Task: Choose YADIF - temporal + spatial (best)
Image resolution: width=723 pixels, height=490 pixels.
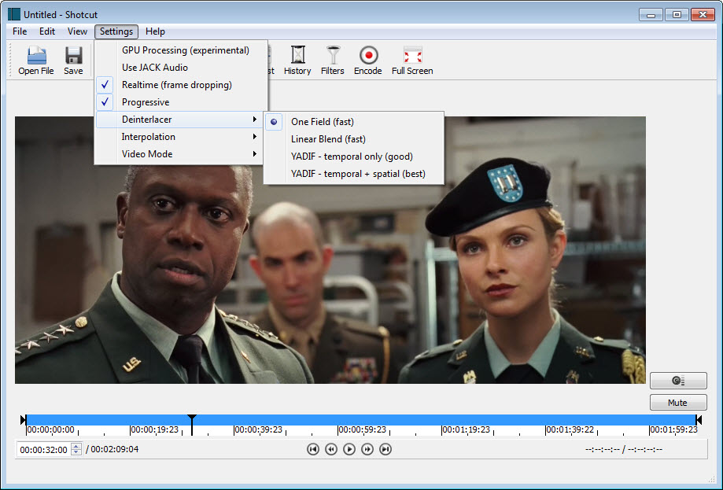Action: click(x=354, y=174)
